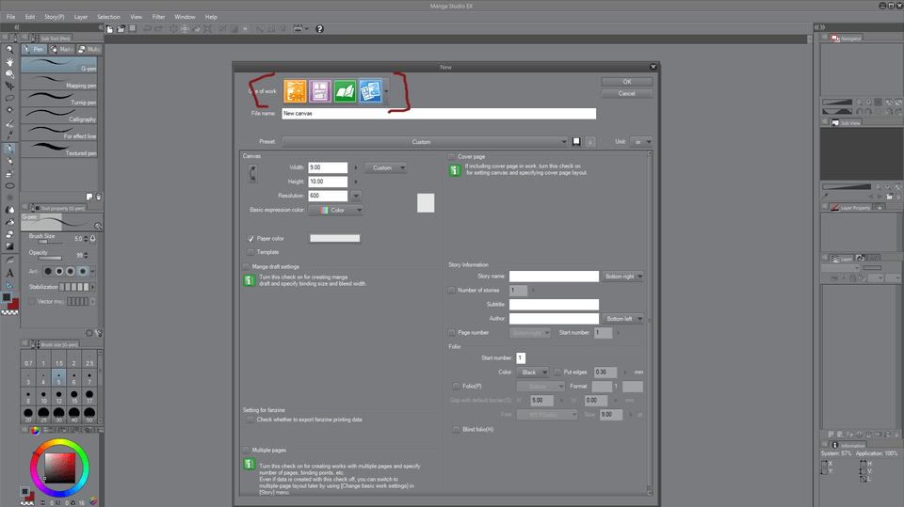
Task: Choose the green open book work type icon
Action: (345, 91)
